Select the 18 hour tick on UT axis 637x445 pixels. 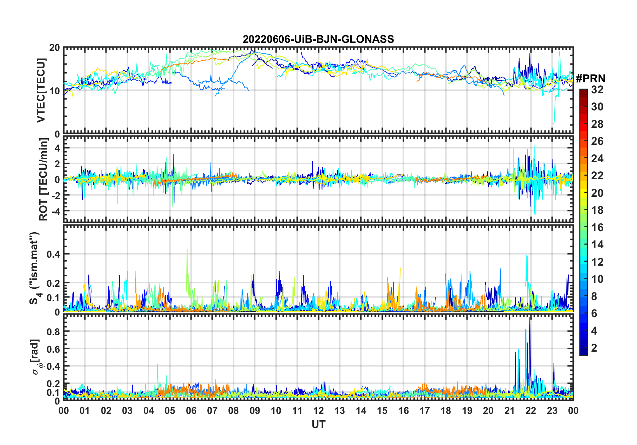[446, 411]
